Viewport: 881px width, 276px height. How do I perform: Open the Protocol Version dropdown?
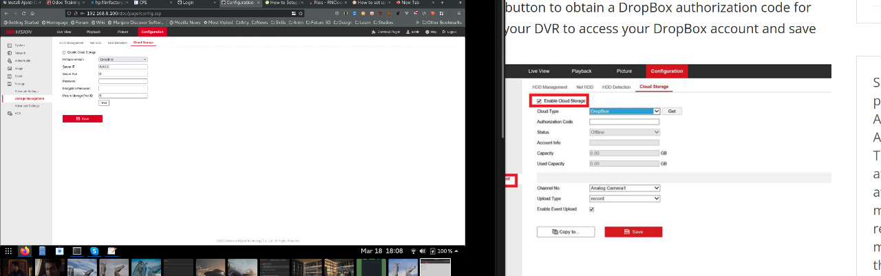[x=123, y=60]
